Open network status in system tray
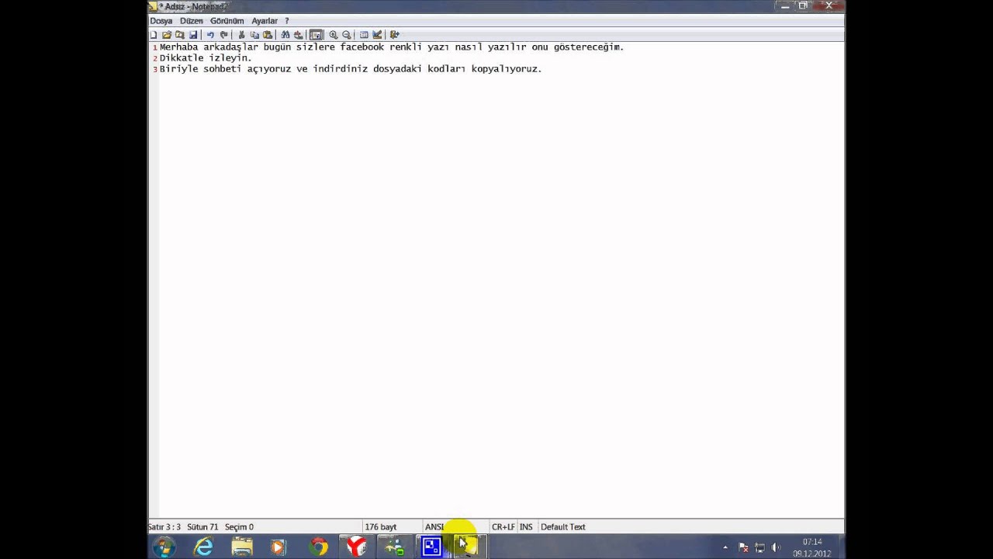Image resolution: width=993 pixels, height=559 pixels. tap(759, 547)
